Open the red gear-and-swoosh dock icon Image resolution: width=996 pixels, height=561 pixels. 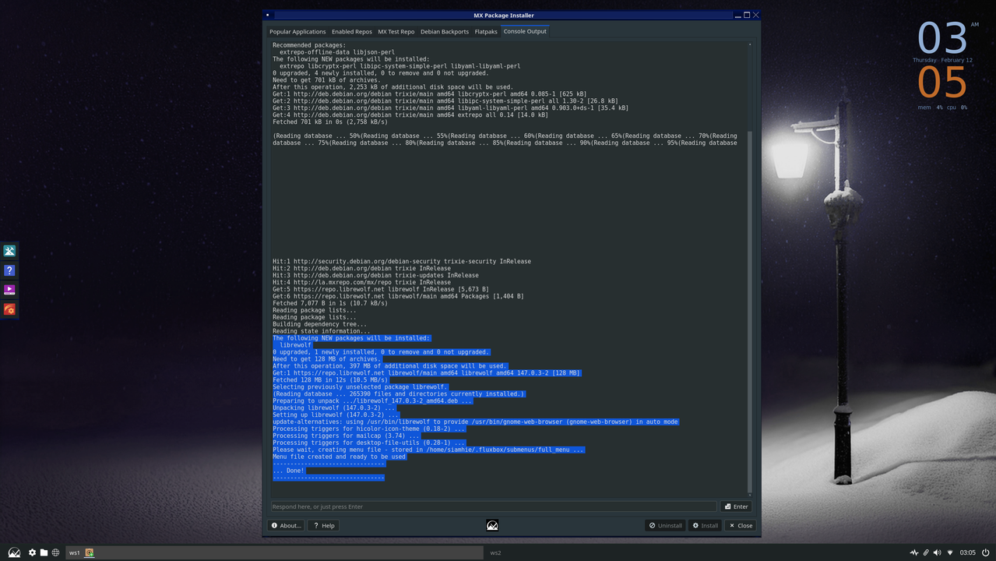(x=9, y=309)
